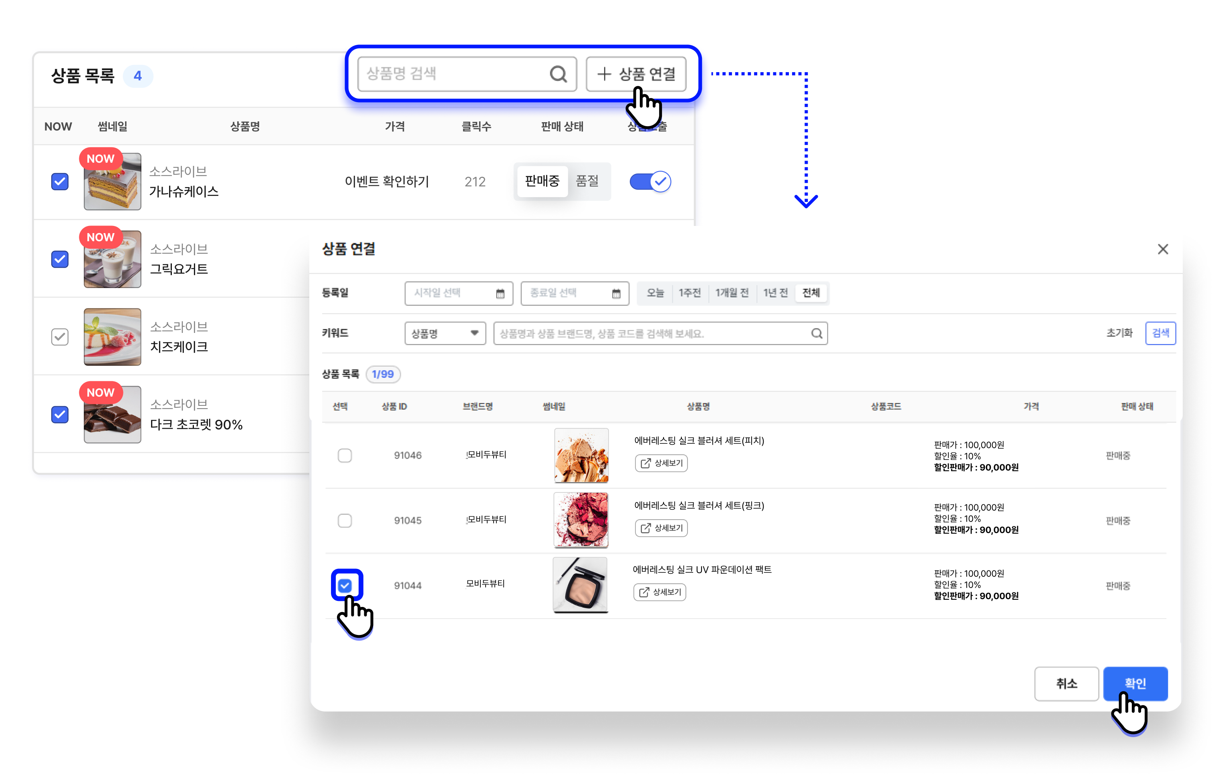The image size is (1218, 782).
Task: Click the + 상품 연결 button
Action: (636, 74)
